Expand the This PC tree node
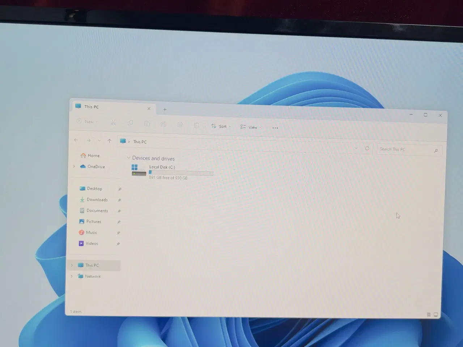The image size is (463, 347). pyautogui.click(x=72, y=265)
